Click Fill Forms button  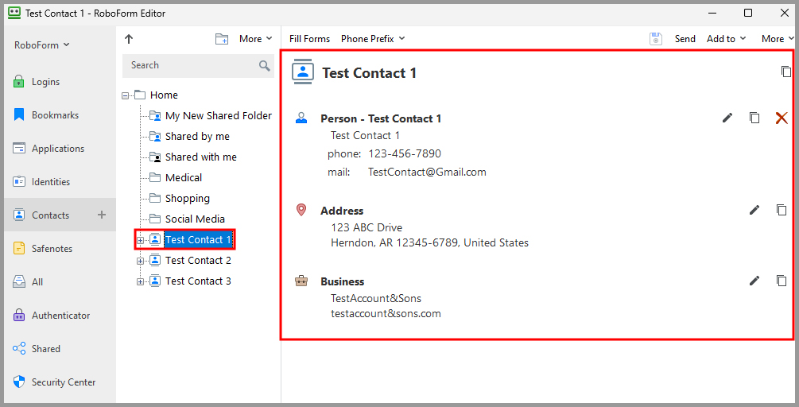pyautogui.click(x=309, y=39)
